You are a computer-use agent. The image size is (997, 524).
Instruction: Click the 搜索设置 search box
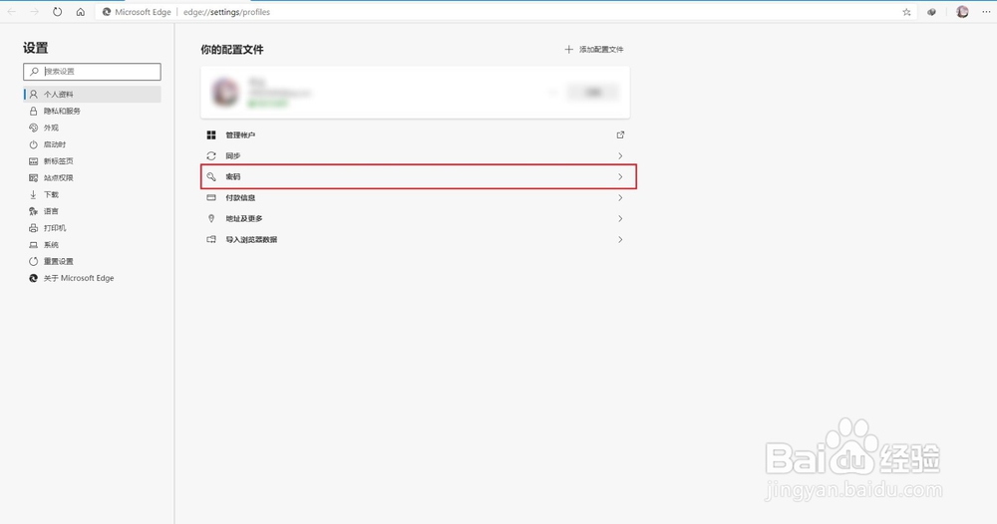pyautogui.click(x=92, y=71)
